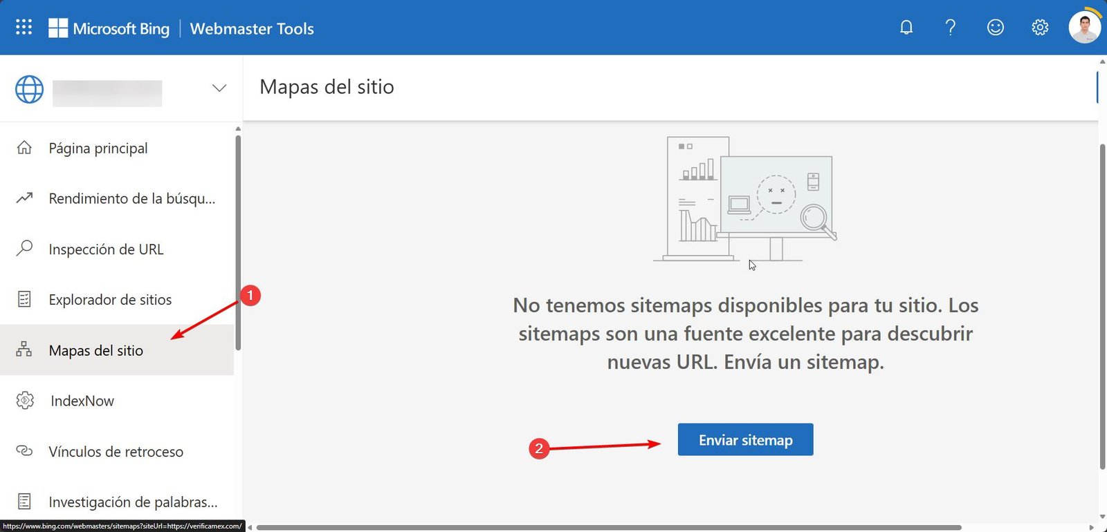Click the Microsoft Bing logo

[109, 28]
